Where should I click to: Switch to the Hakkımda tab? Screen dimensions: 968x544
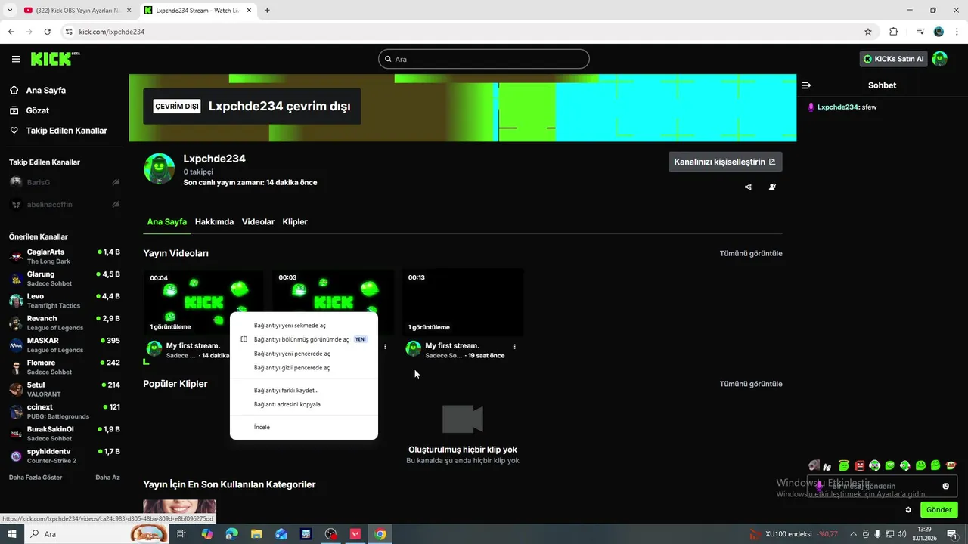214,222
